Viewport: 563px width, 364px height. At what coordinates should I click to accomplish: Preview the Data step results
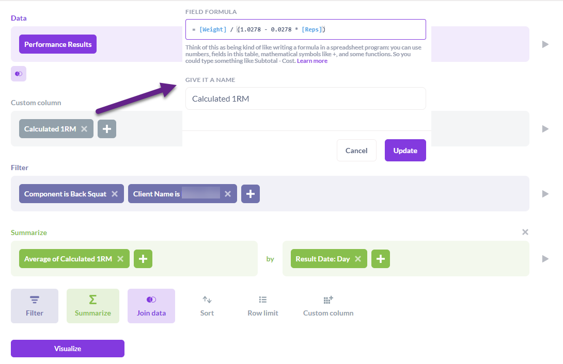[x=545, y=44]
